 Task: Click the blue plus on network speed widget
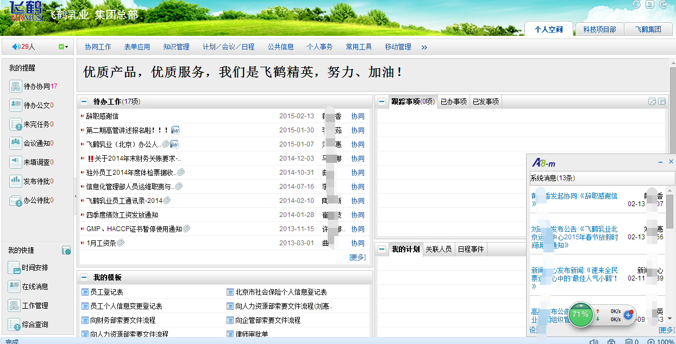click(628, 315)
